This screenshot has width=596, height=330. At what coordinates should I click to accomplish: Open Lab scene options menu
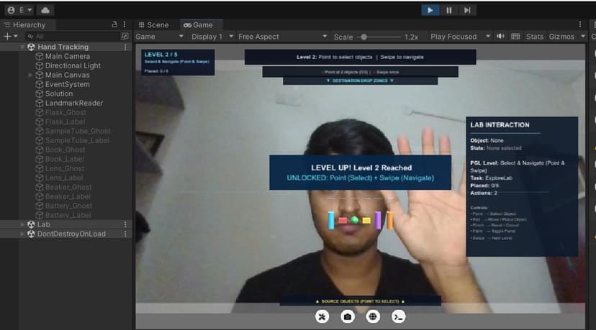[125, 224]
